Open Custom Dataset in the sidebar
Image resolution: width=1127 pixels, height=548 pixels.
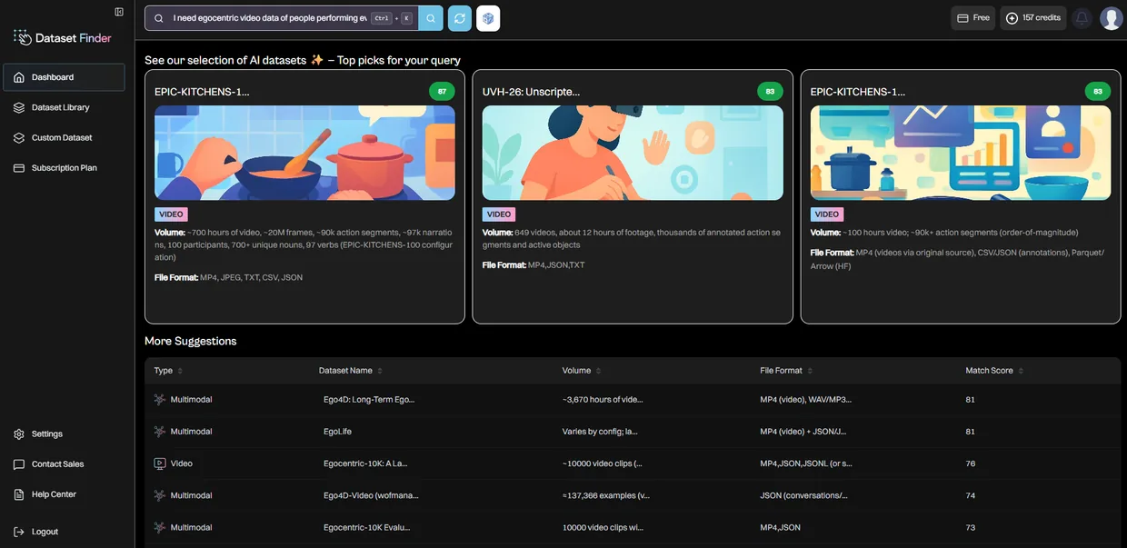64,138
